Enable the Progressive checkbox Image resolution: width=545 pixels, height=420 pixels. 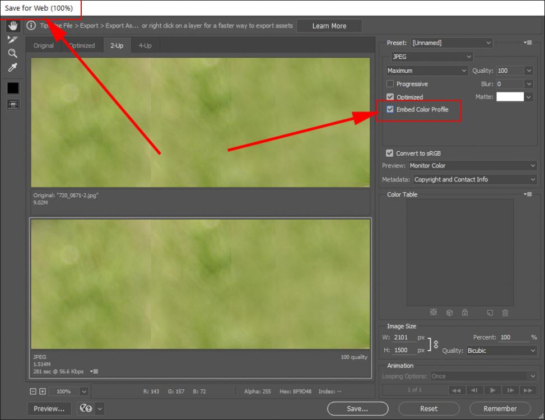[x=390, y=84]
